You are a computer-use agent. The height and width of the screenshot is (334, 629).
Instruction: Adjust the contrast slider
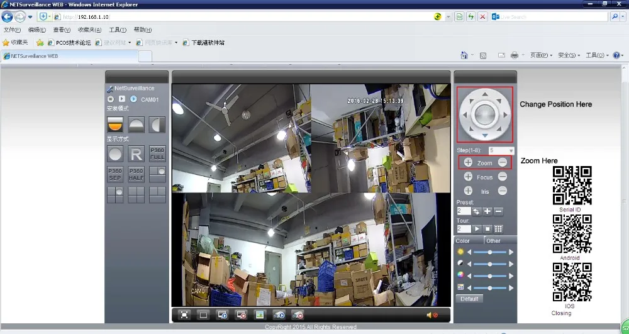coord(490,264)
